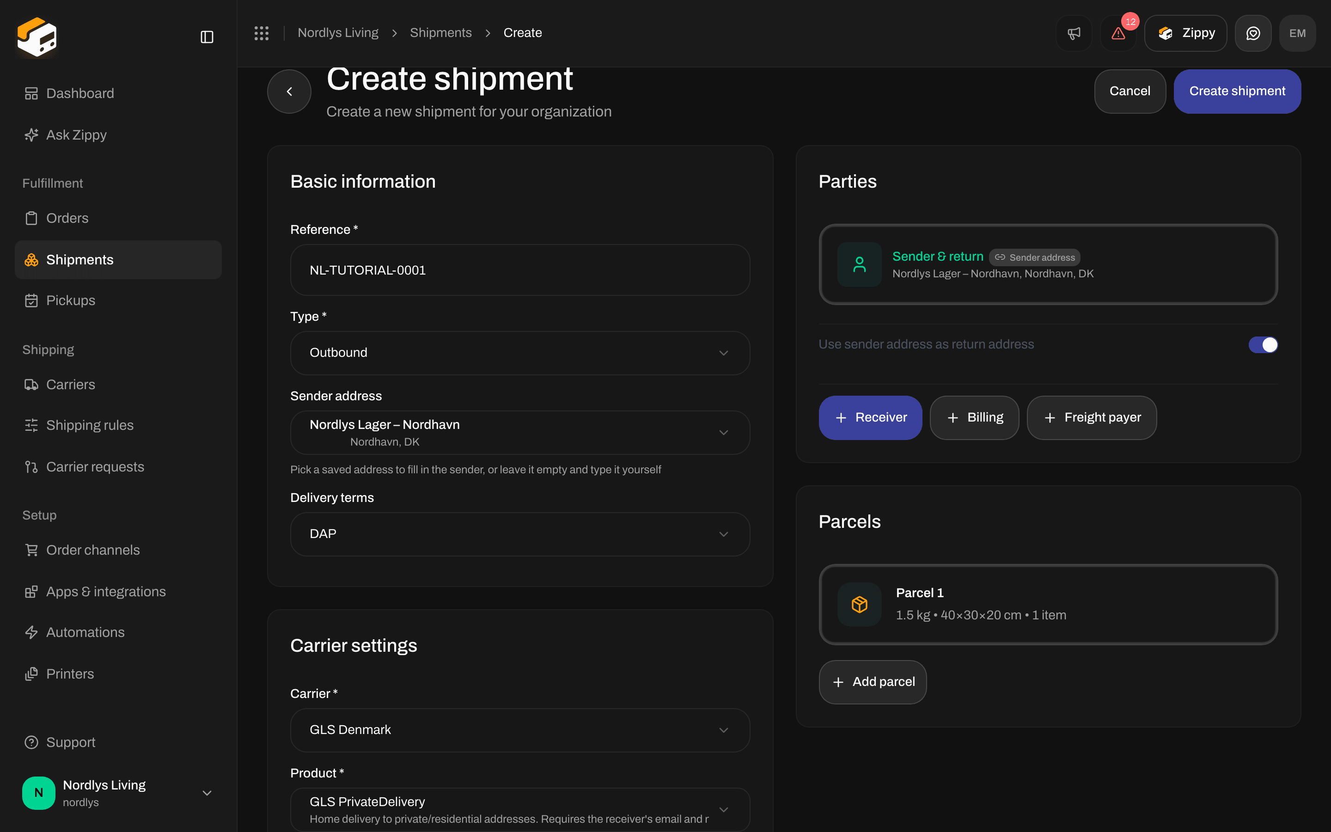Click the Cancel button
The image size is (1331, 832).
point(1130,92)
